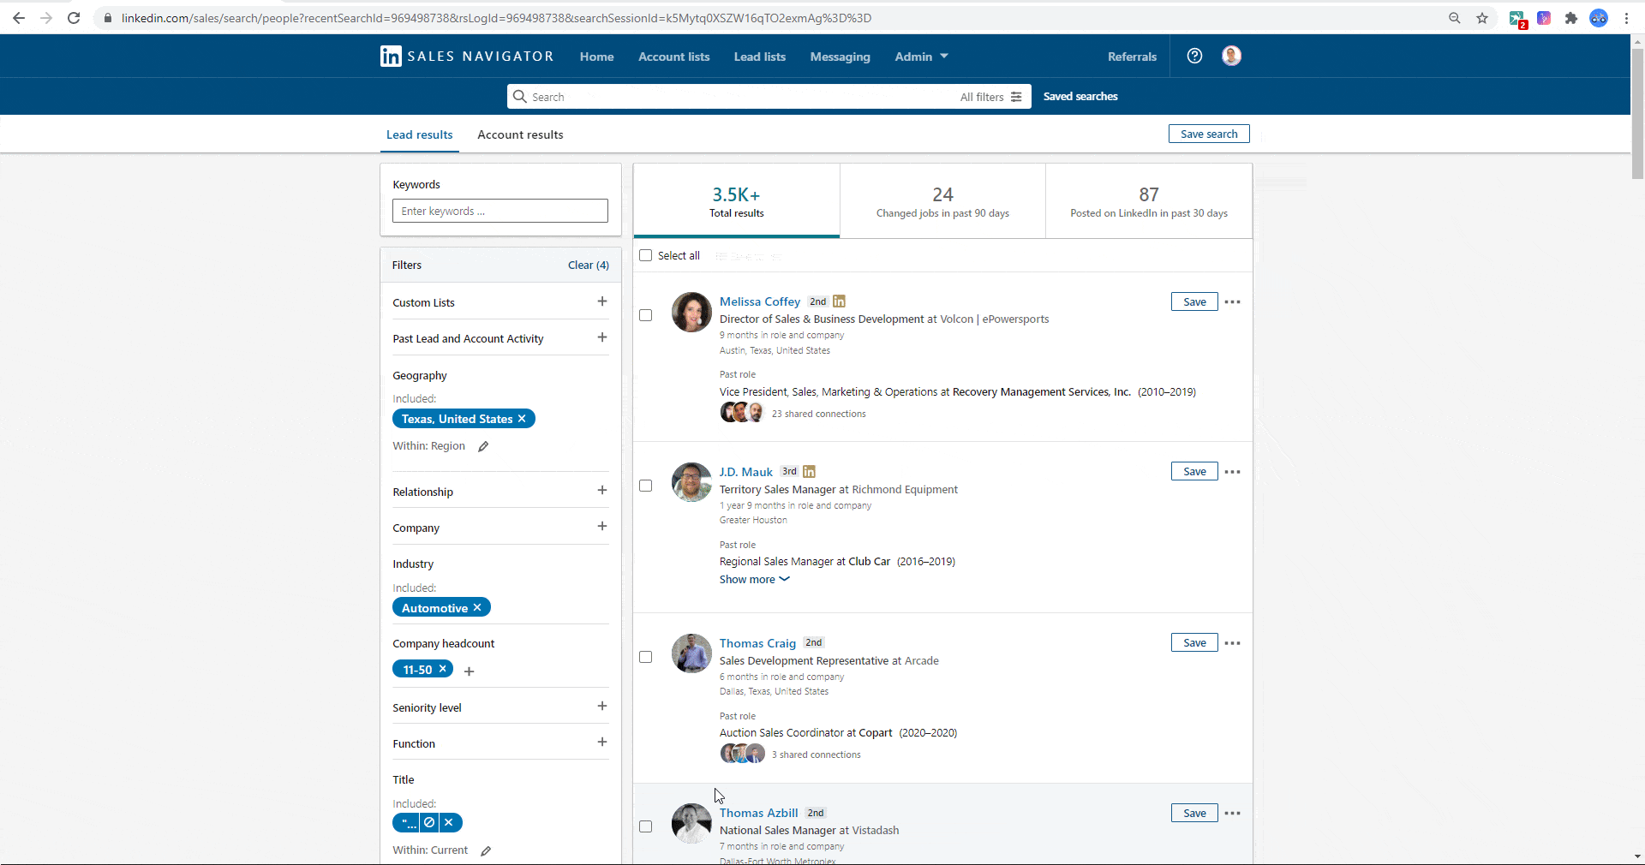Check the Select all checkbox
Screen dimensions: 1645x865
[x=646, y=255]
